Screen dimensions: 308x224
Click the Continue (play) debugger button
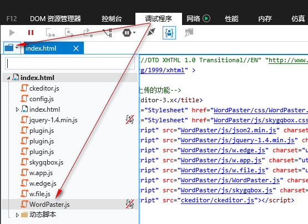point(12,33)
